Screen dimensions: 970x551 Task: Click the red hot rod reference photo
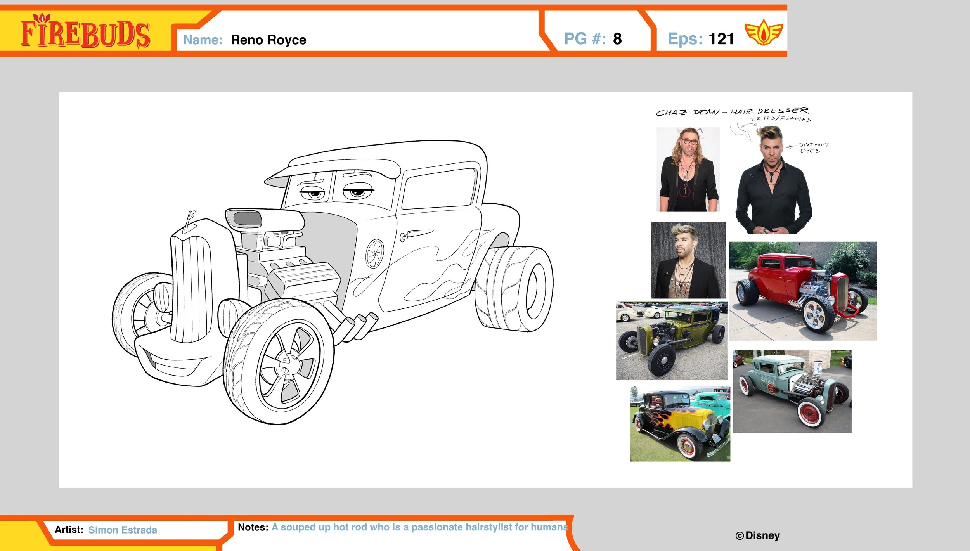tap(803, 291)
